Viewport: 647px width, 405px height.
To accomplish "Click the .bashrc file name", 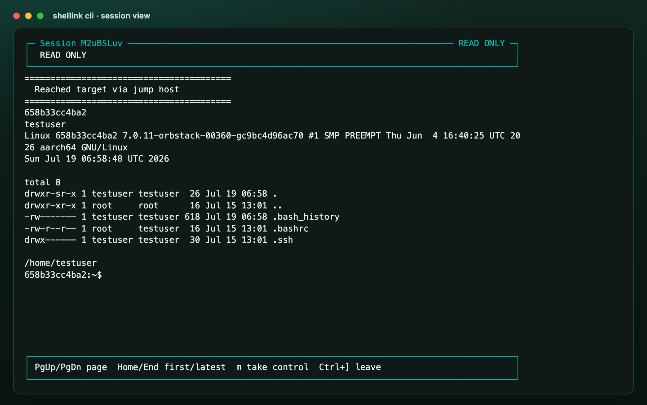I will coord(290,229).
